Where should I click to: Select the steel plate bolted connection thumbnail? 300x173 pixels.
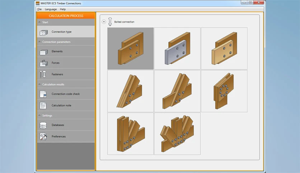pos(177,49)
